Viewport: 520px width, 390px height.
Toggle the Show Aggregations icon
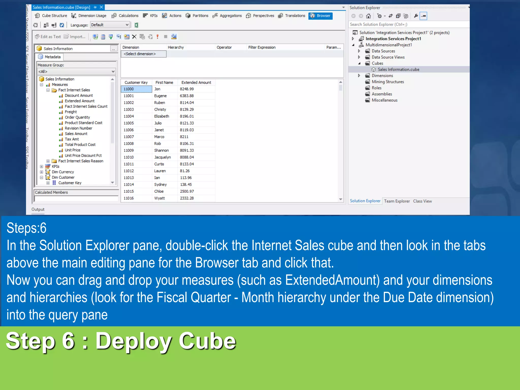[x=126, y=37]
